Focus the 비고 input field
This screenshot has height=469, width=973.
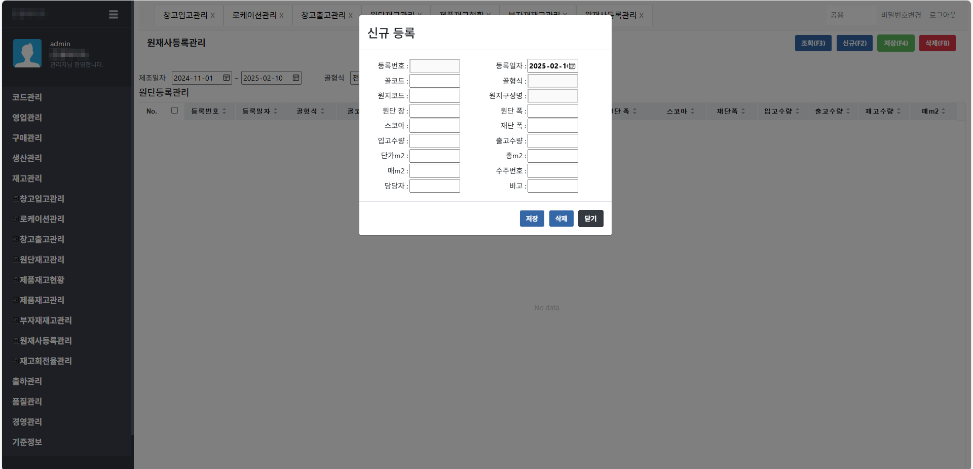point(553,186)
